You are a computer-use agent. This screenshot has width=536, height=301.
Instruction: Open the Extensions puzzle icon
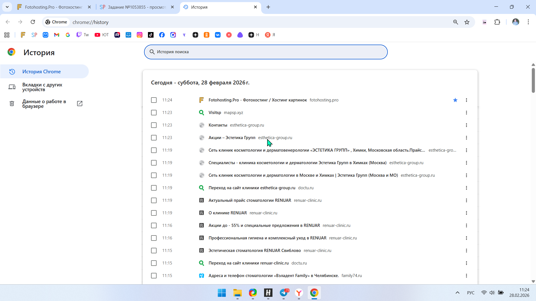[x=497, y=22]
